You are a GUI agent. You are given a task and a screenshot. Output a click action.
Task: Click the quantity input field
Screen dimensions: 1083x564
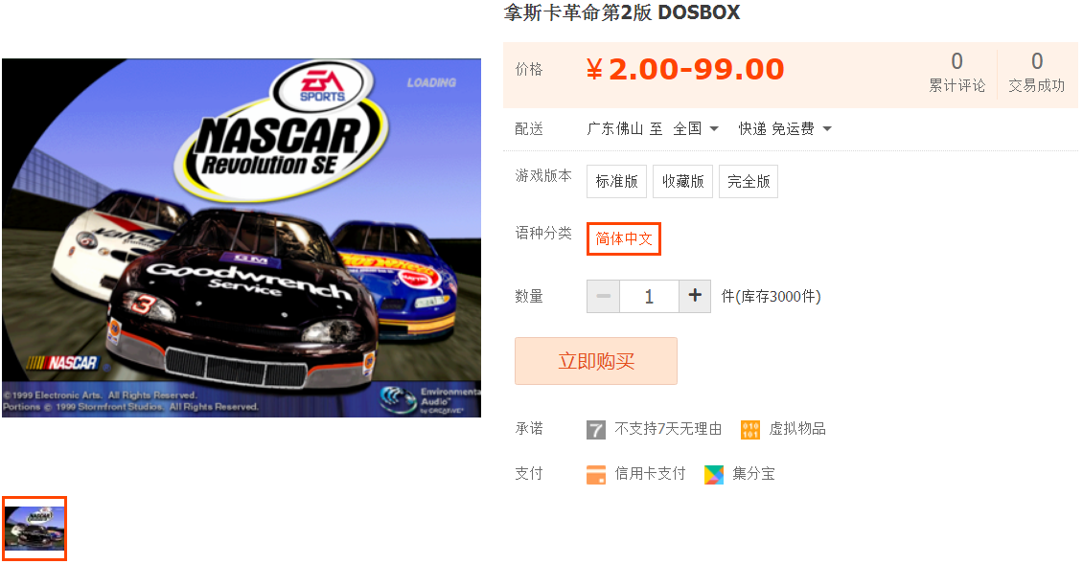tap(649, 296)
